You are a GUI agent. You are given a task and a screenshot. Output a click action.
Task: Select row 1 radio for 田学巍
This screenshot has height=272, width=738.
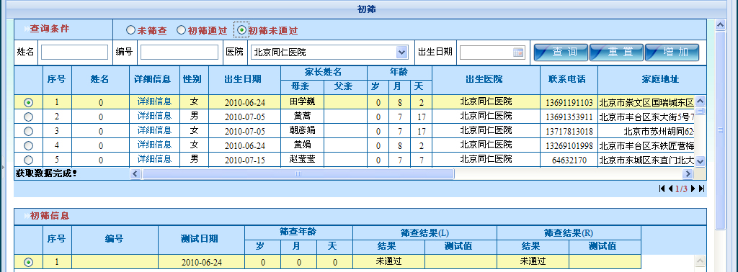pos(28,102)
